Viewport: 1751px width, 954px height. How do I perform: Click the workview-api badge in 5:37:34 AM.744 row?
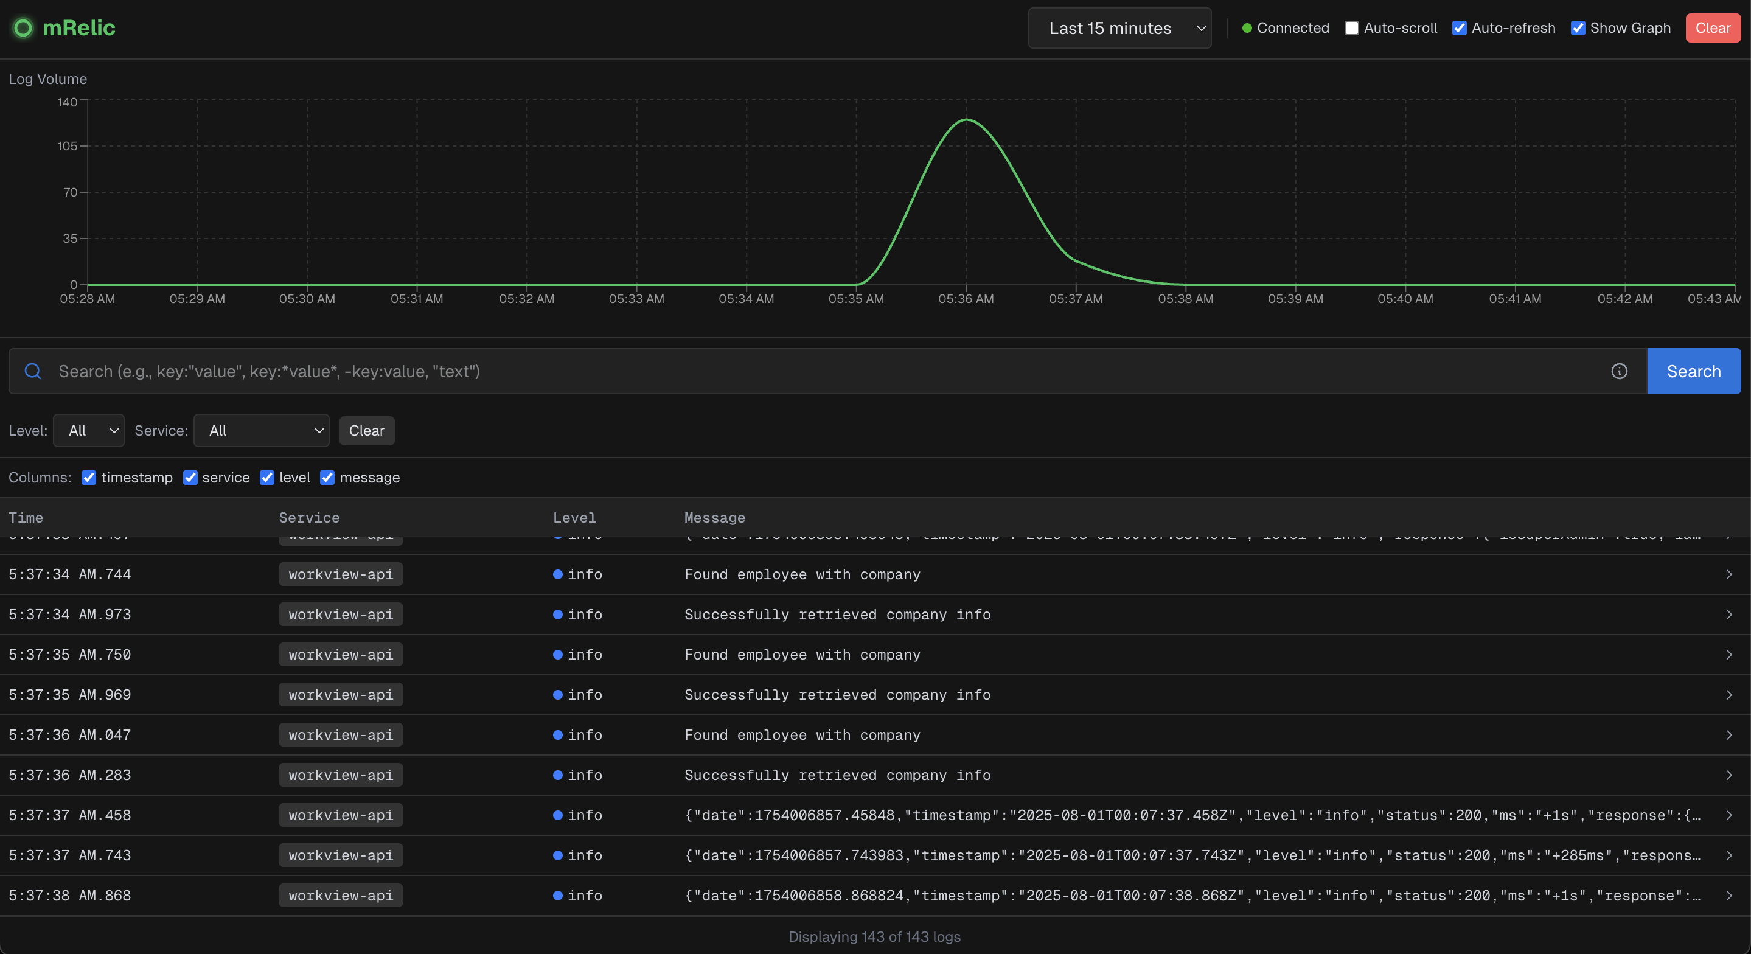341,574
